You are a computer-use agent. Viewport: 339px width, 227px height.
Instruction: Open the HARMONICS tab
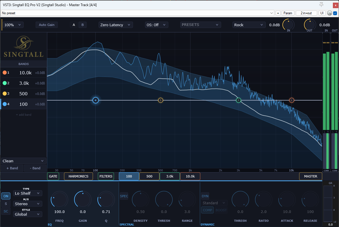pyautogui.click(x=78, y=176)
